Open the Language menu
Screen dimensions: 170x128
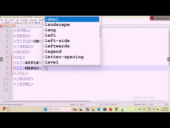click(33, 20)
